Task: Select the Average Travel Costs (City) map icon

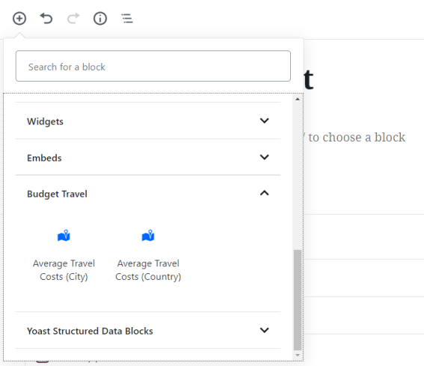Action: (x=64, y=236)
